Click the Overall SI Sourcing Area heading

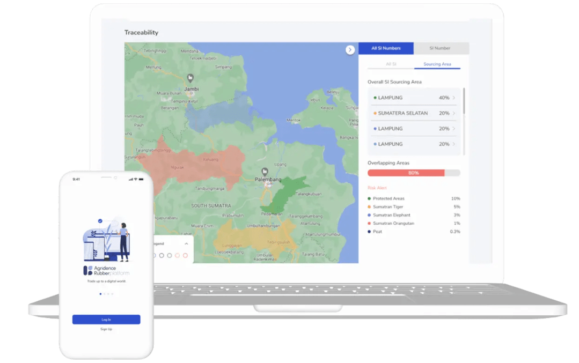[x=394, y=82]
